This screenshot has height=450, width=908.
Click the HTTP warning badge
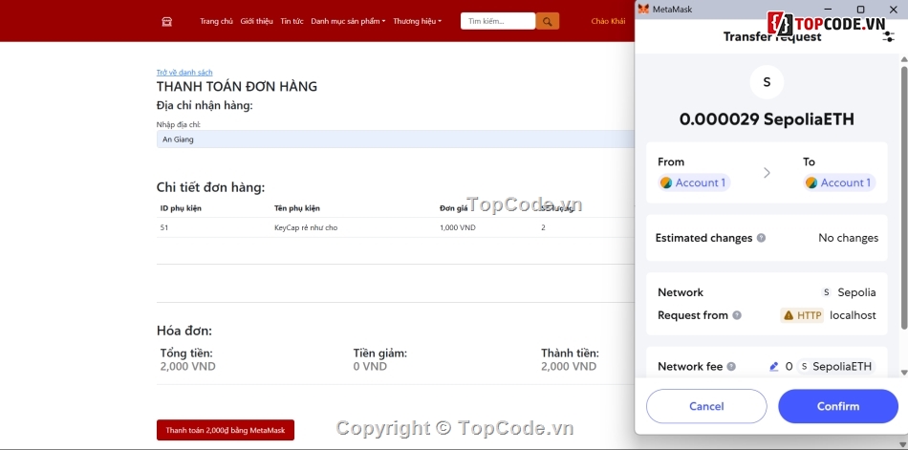pyautogui.click(x=802, y=315)
